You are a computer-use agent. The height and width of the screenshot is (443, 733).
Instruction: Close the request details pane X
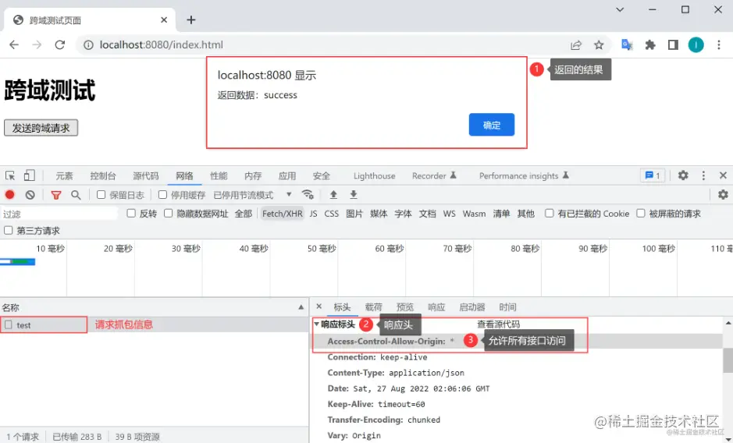pos(318,307)
